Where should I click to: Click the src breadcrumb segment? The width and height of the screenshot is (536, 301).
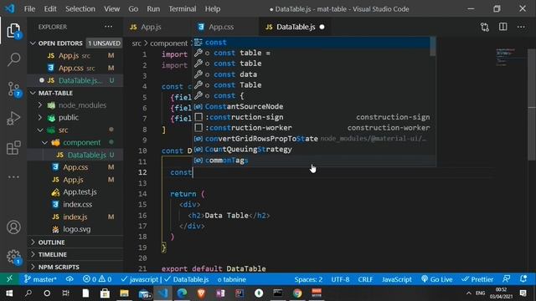click(137, 43)
